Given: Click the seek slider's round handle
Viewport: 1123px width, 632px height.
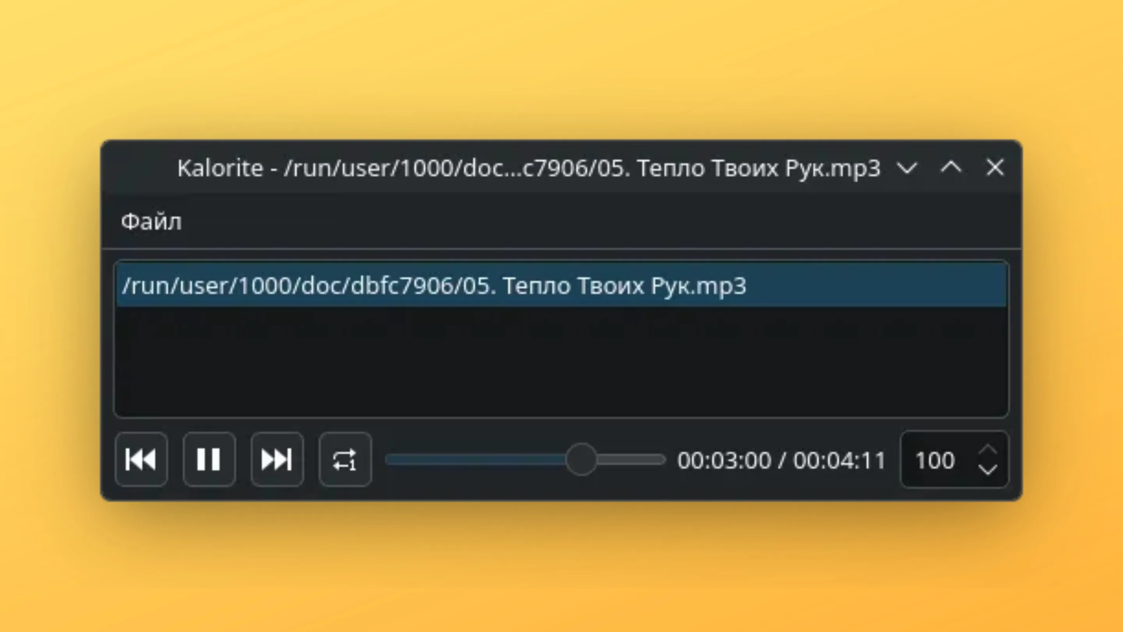Looking at the screenshot, I should click(581, 460).
